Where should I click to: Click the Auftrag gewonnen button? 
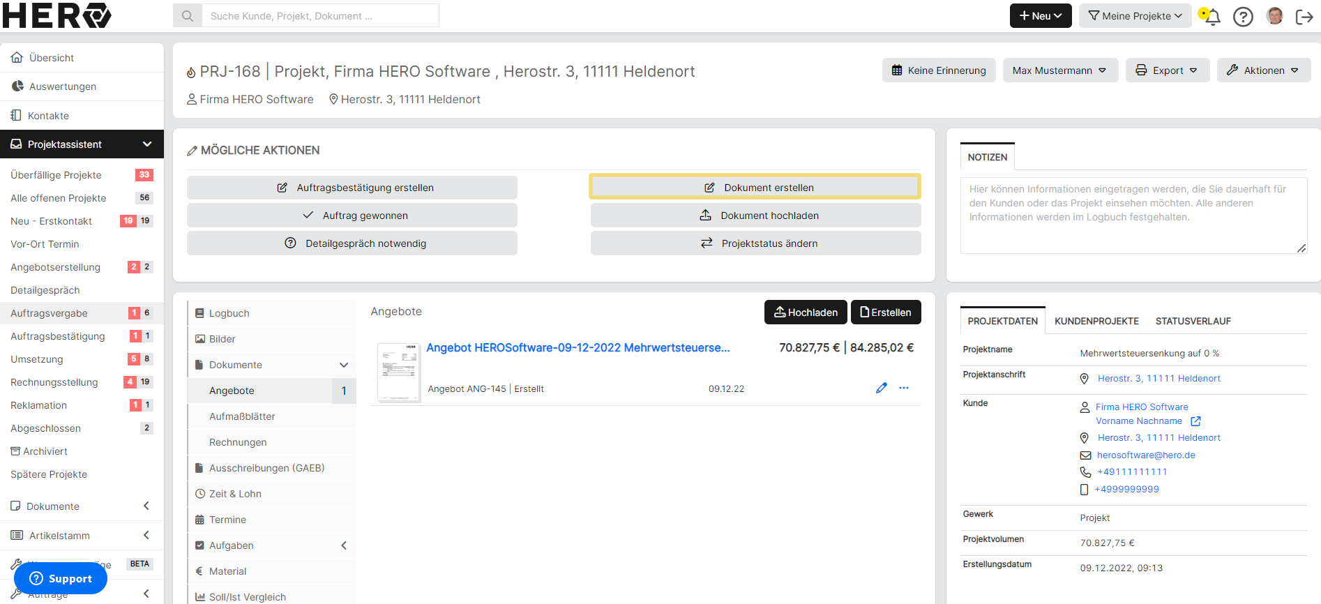coord(352,216)
